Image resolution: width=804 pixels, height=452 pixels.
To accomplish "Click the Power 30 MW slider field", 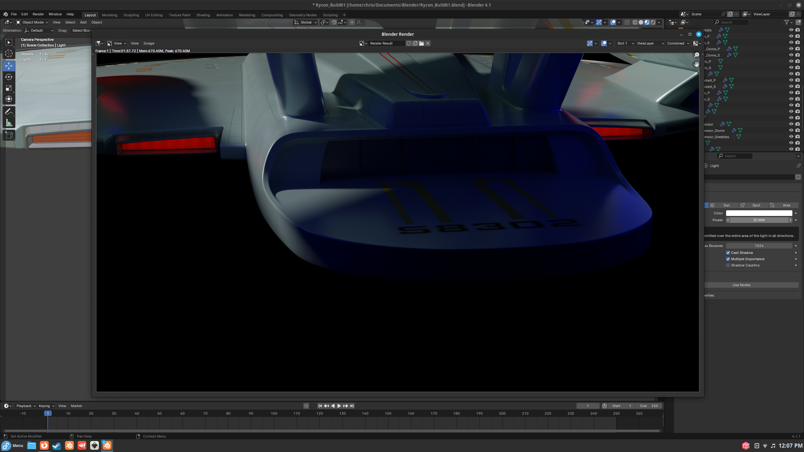I will click(759, 220).
